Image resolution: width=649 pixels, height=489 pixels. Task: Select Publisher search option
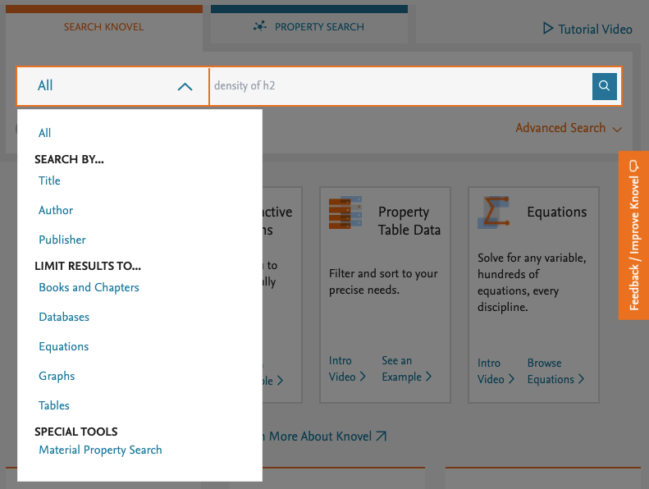click(x=62, y=240)
